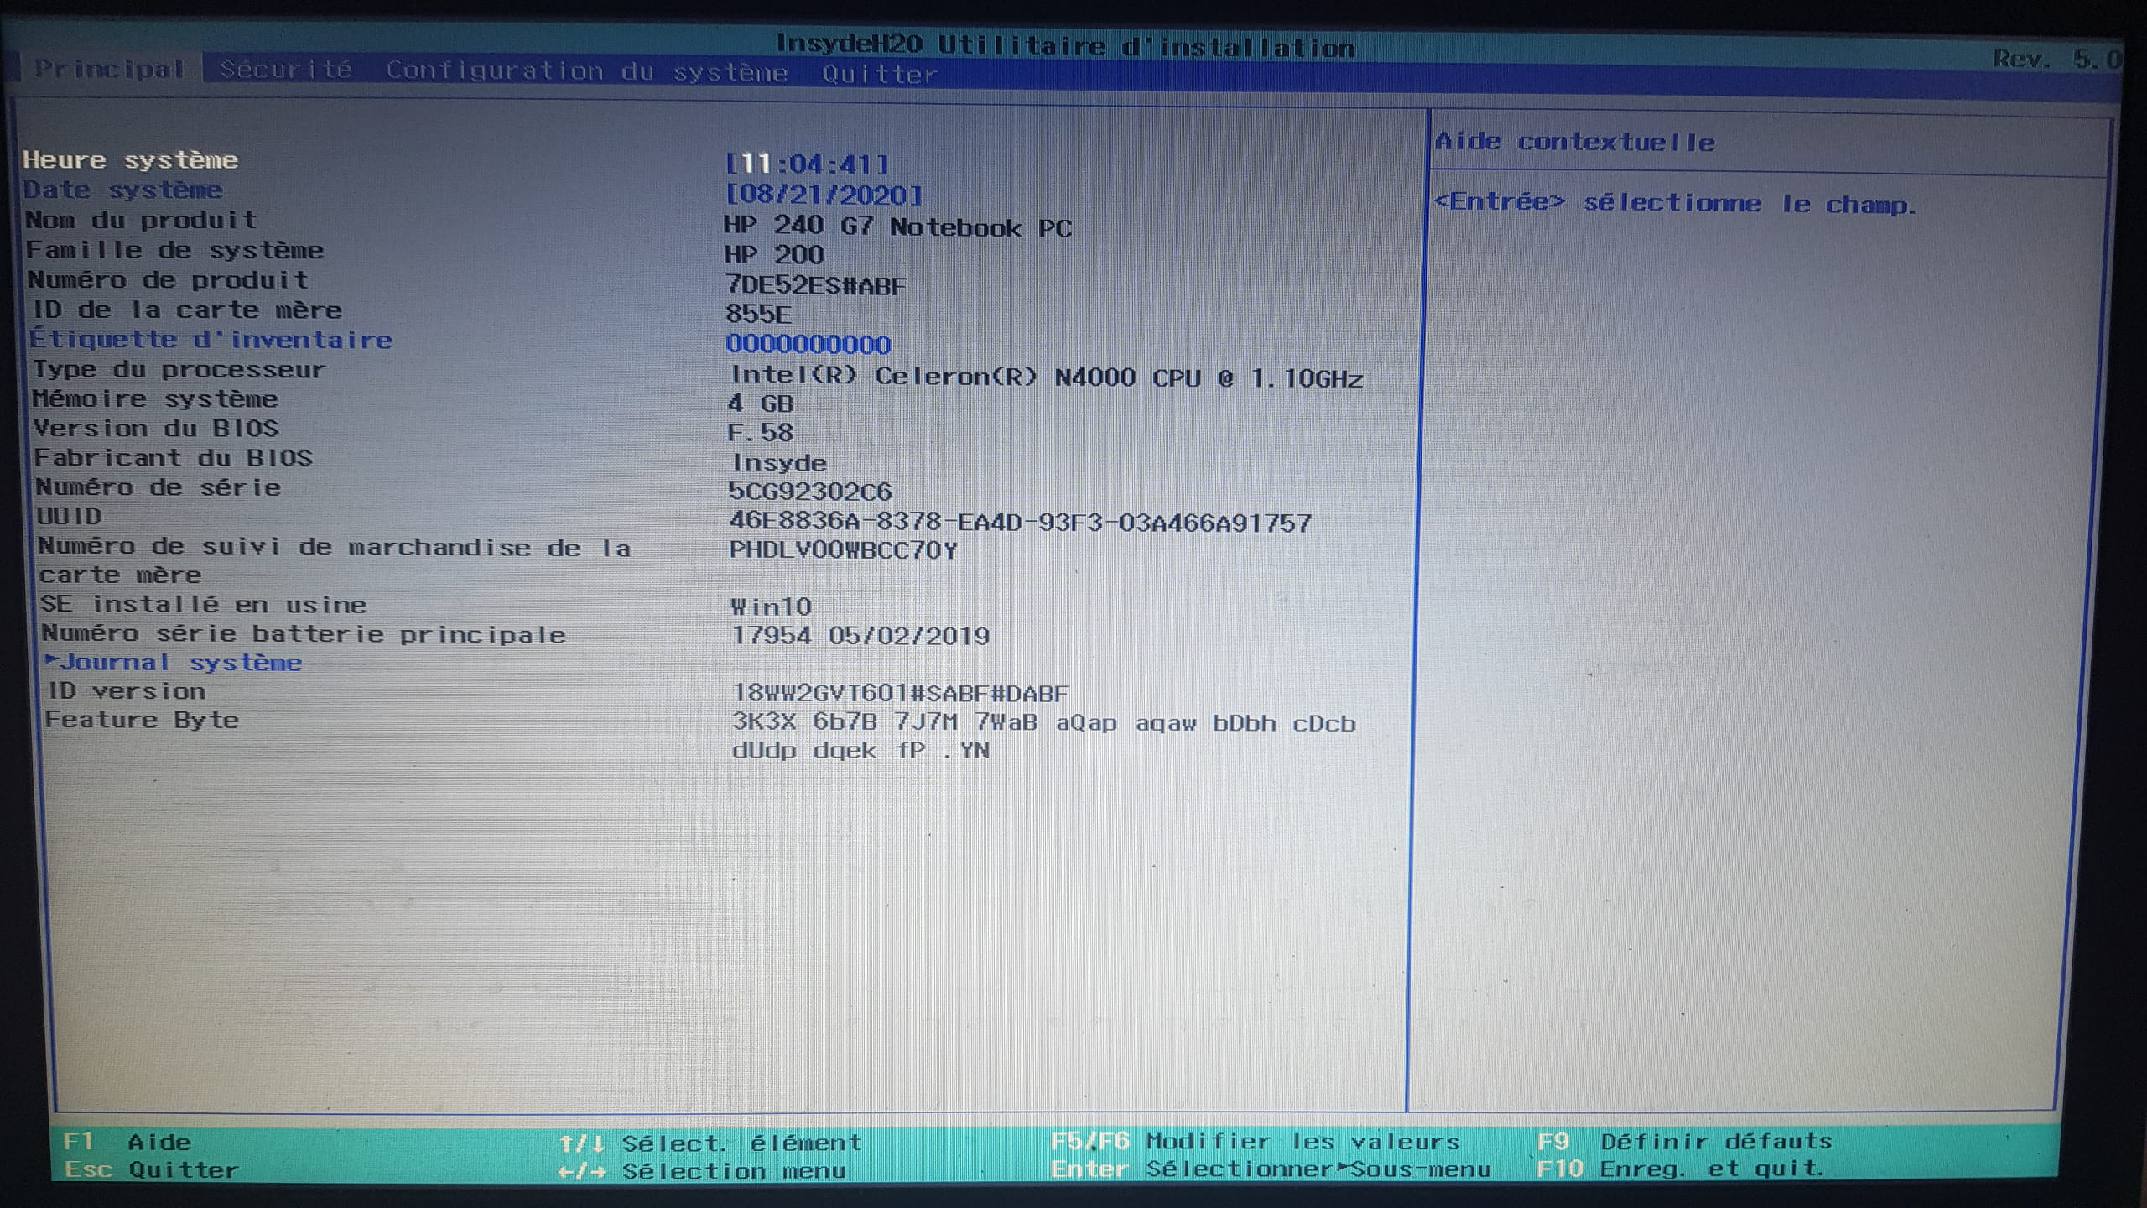Click the Intel Celeron N4000 CPU value

[1047, 377]
